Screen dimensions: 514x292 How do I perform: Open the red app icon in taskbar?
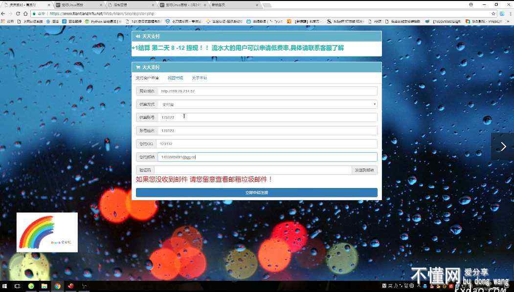[x=70, y=286]
